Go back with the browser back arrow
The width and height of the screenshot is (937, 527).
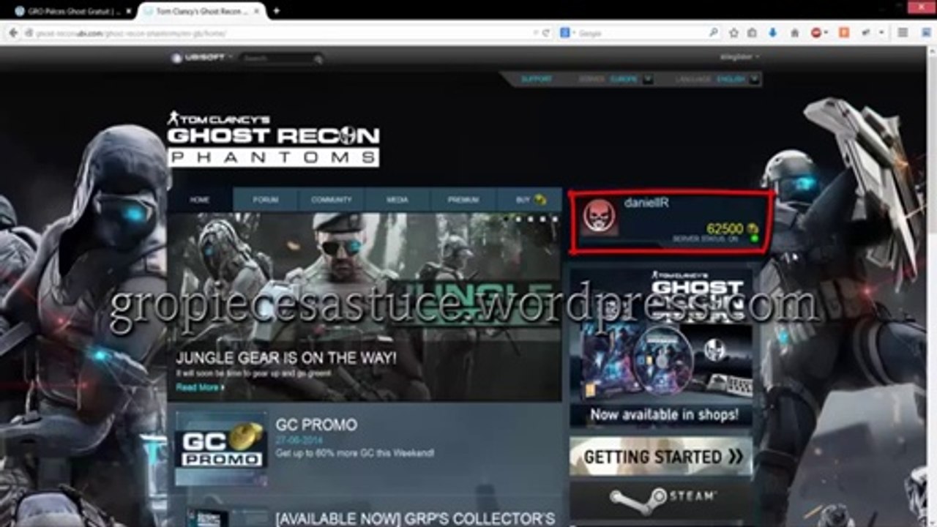click(x=12, y=33)
